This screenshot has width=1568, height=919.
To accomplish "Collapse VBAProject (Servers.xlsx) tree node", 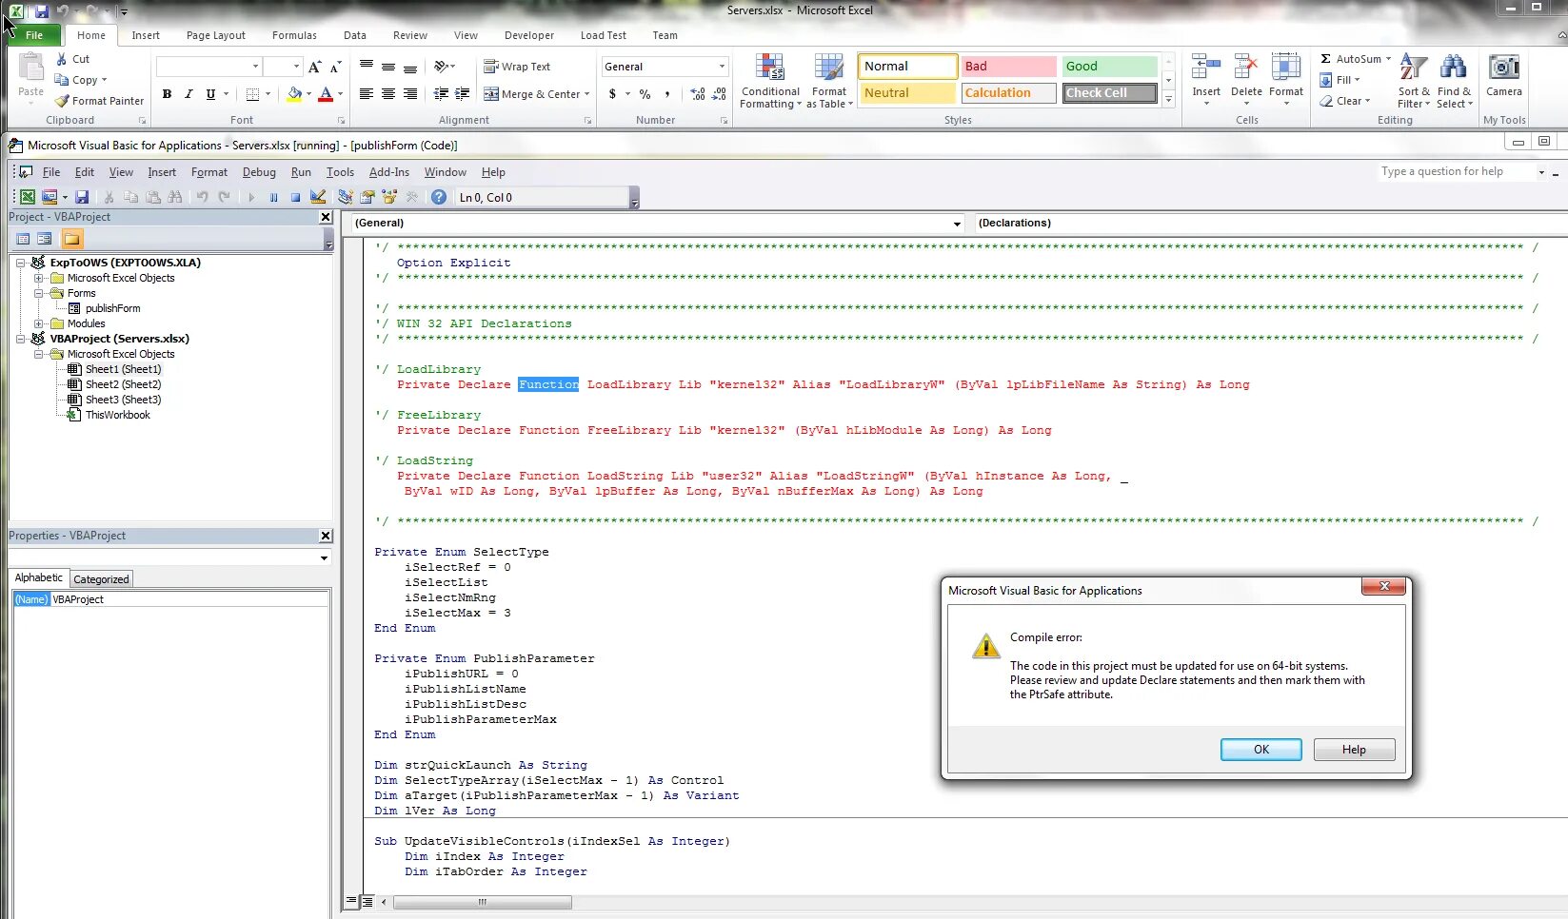I will [21, 339].
